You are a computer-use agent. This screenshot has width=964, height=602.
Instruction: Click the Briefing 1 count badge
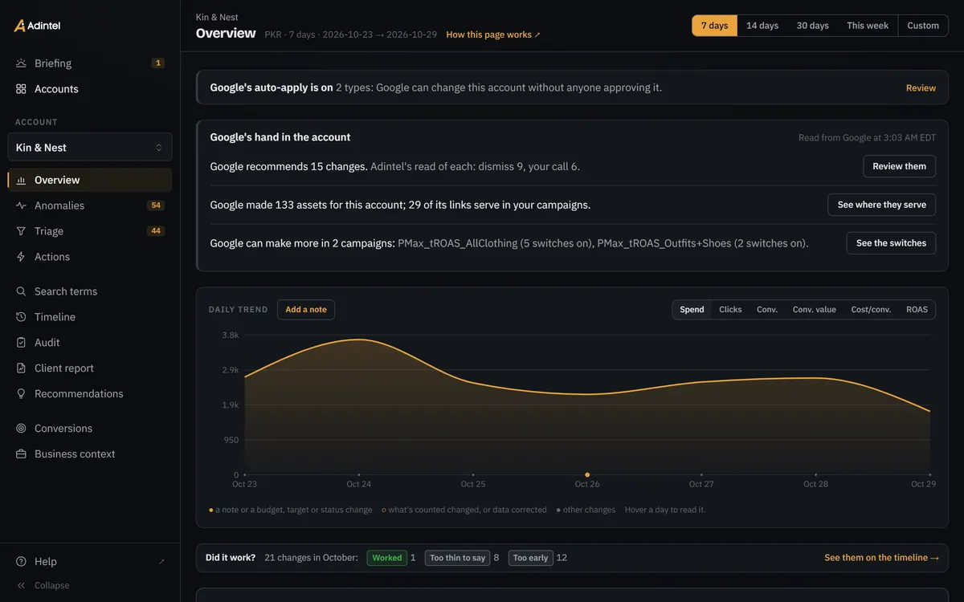(158, 63)
